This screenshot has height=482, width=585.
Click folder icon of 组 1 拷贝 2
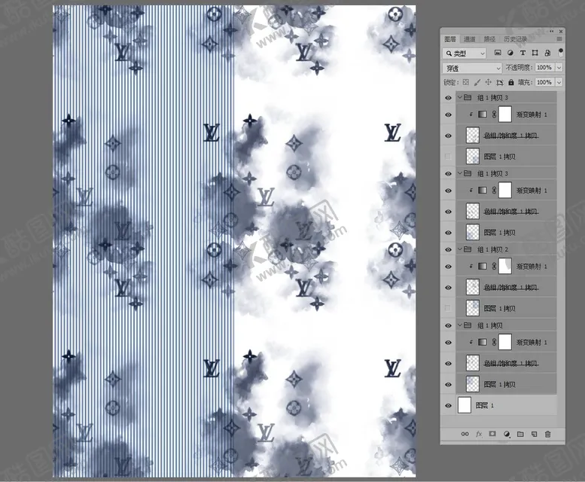[468, 249]
